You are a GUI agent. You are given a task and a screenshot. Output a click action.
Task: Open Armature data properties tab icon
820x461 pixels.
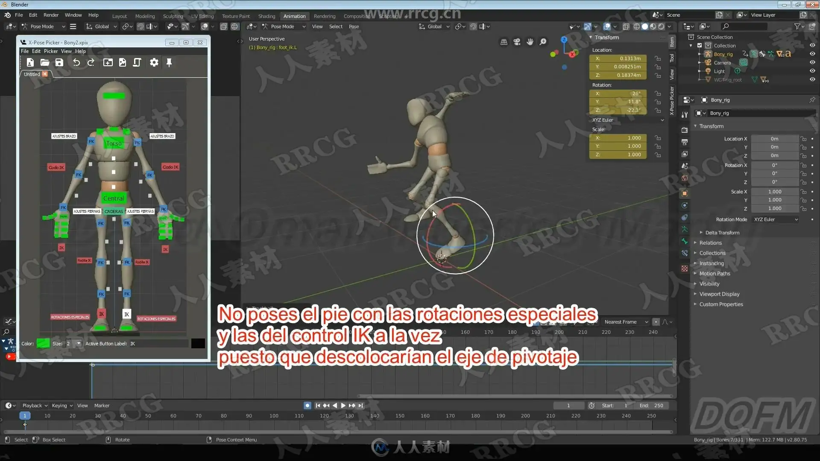685,229
